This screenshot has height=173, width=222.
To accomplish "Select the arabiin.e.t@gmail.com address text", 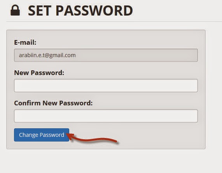I will [47, 55].
